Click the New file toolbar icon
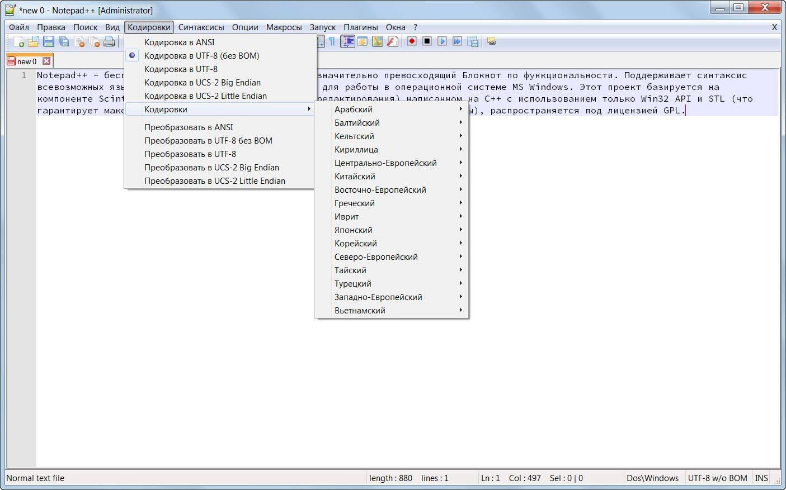 (x=19, y=41)
